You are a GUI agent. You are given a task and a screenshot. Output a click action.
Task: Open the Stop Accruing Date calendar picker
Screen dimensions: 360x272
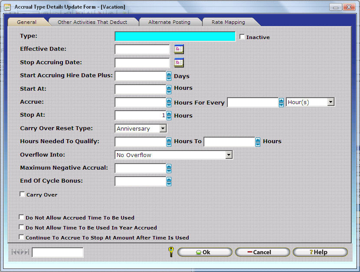179,63
